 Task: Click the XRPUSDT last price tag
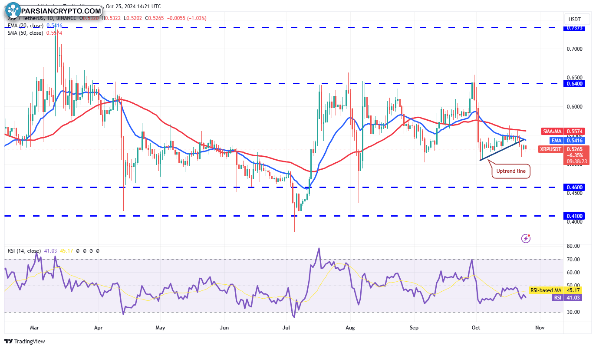click(x=551, y=149)
